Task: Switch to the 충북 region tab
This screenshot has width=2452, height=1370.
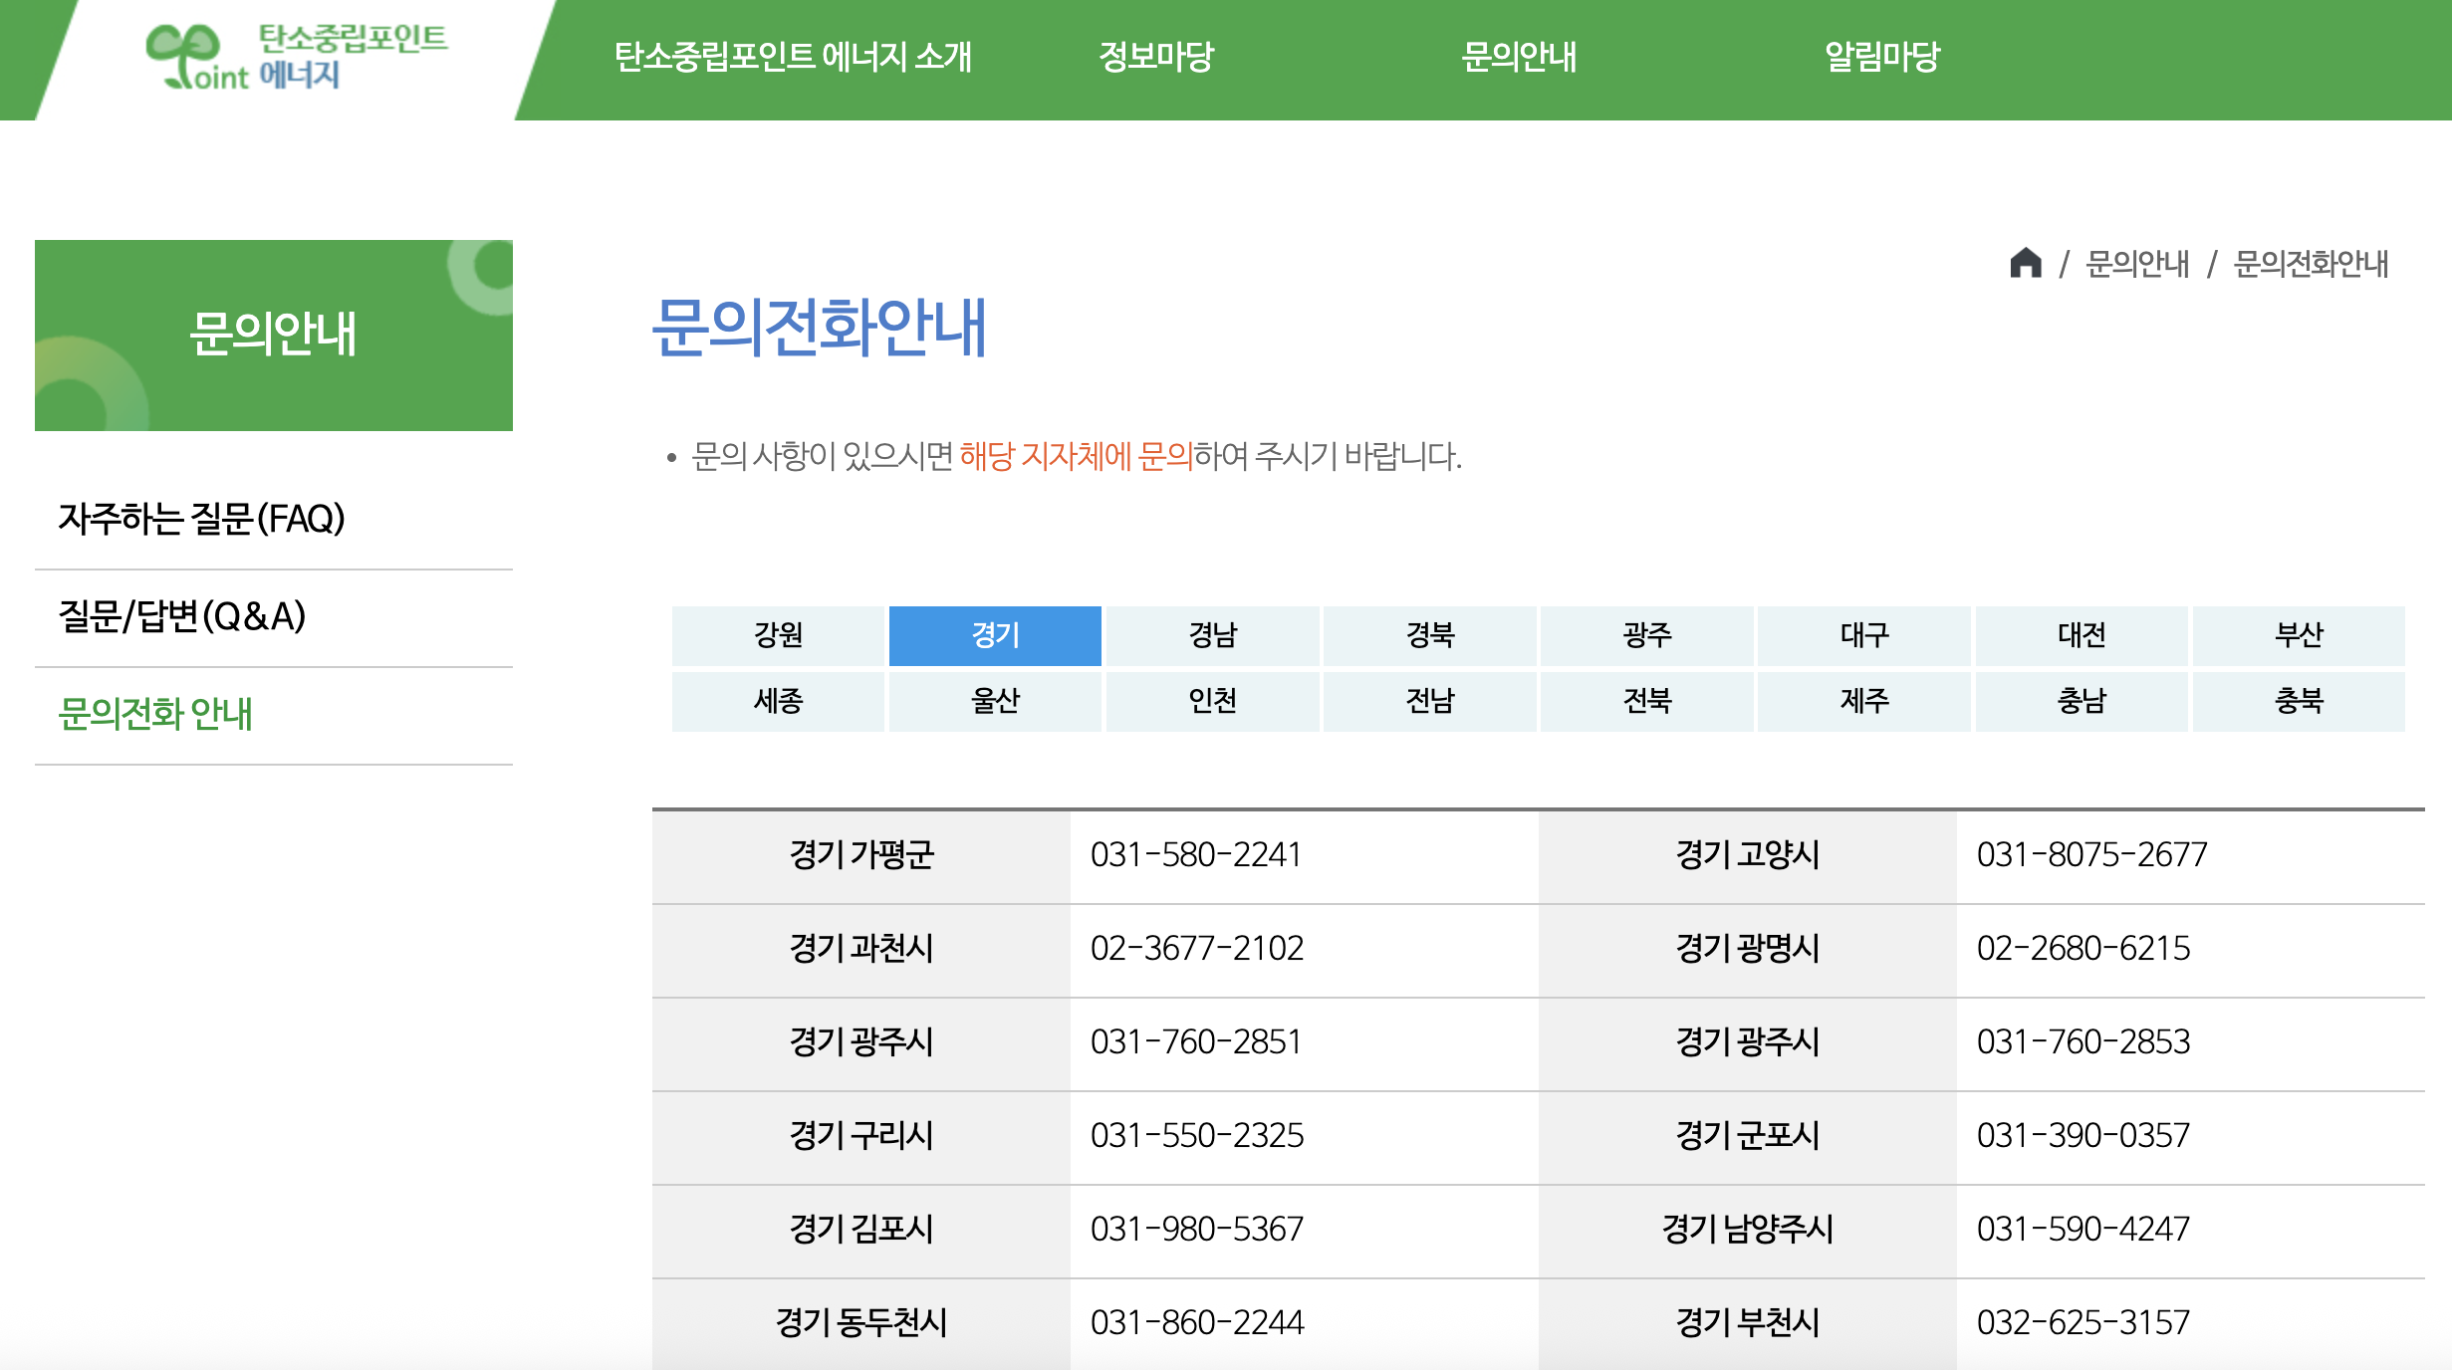Action: click(2299, 701)
